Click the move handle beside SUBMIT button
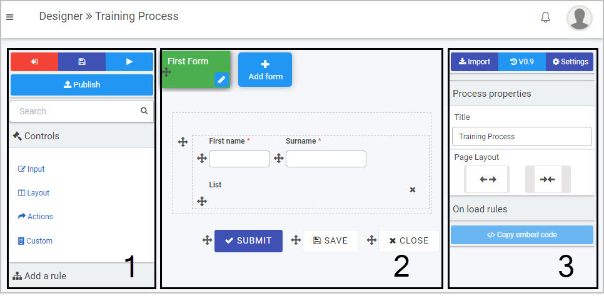The width and height of the screenshot is (604, 306). [207, 240]
